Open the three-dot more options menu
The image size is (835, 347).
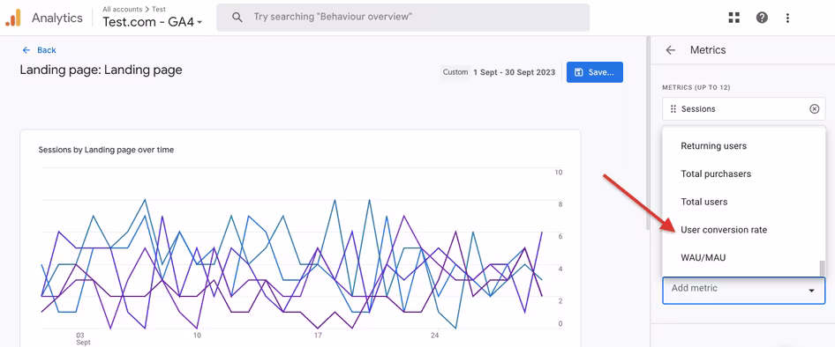[787, 18]
